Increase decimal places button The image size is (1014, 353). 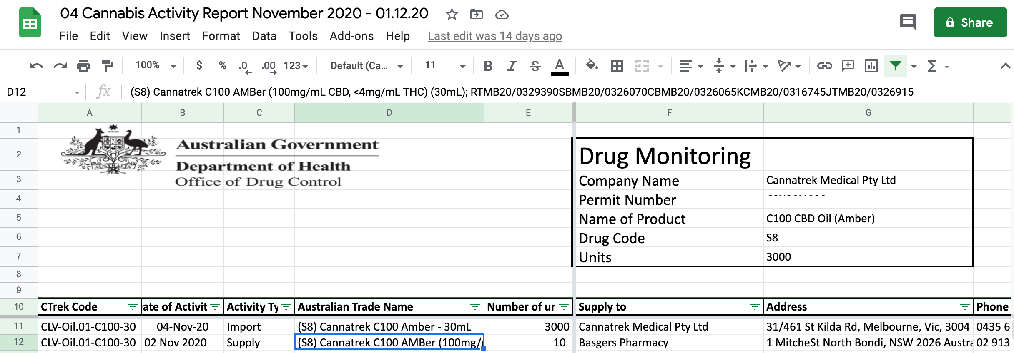269,66
